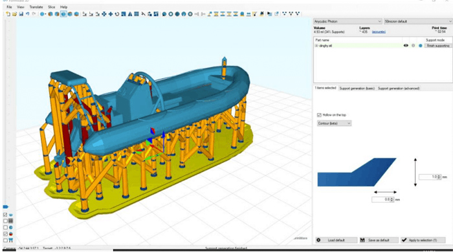This screenshot has height=252, width=453.
Task: Switch to Support generation (advanced) tab
Action: (x=399, y=89)
